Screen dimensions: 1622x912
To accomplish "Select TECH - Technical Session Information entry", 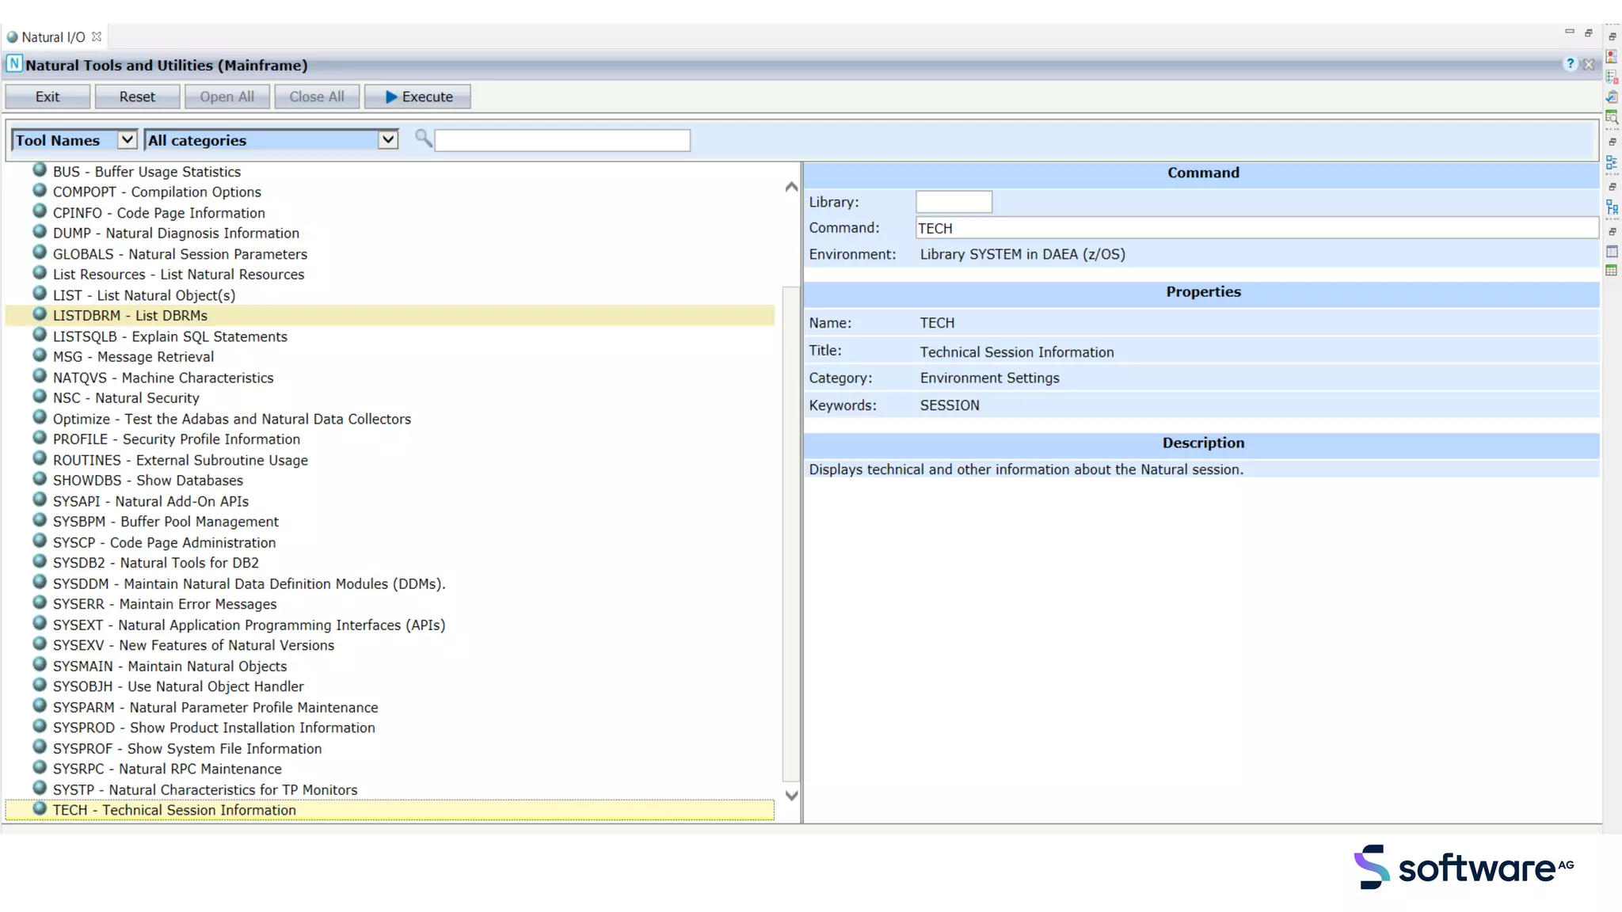I will [174, 811].
